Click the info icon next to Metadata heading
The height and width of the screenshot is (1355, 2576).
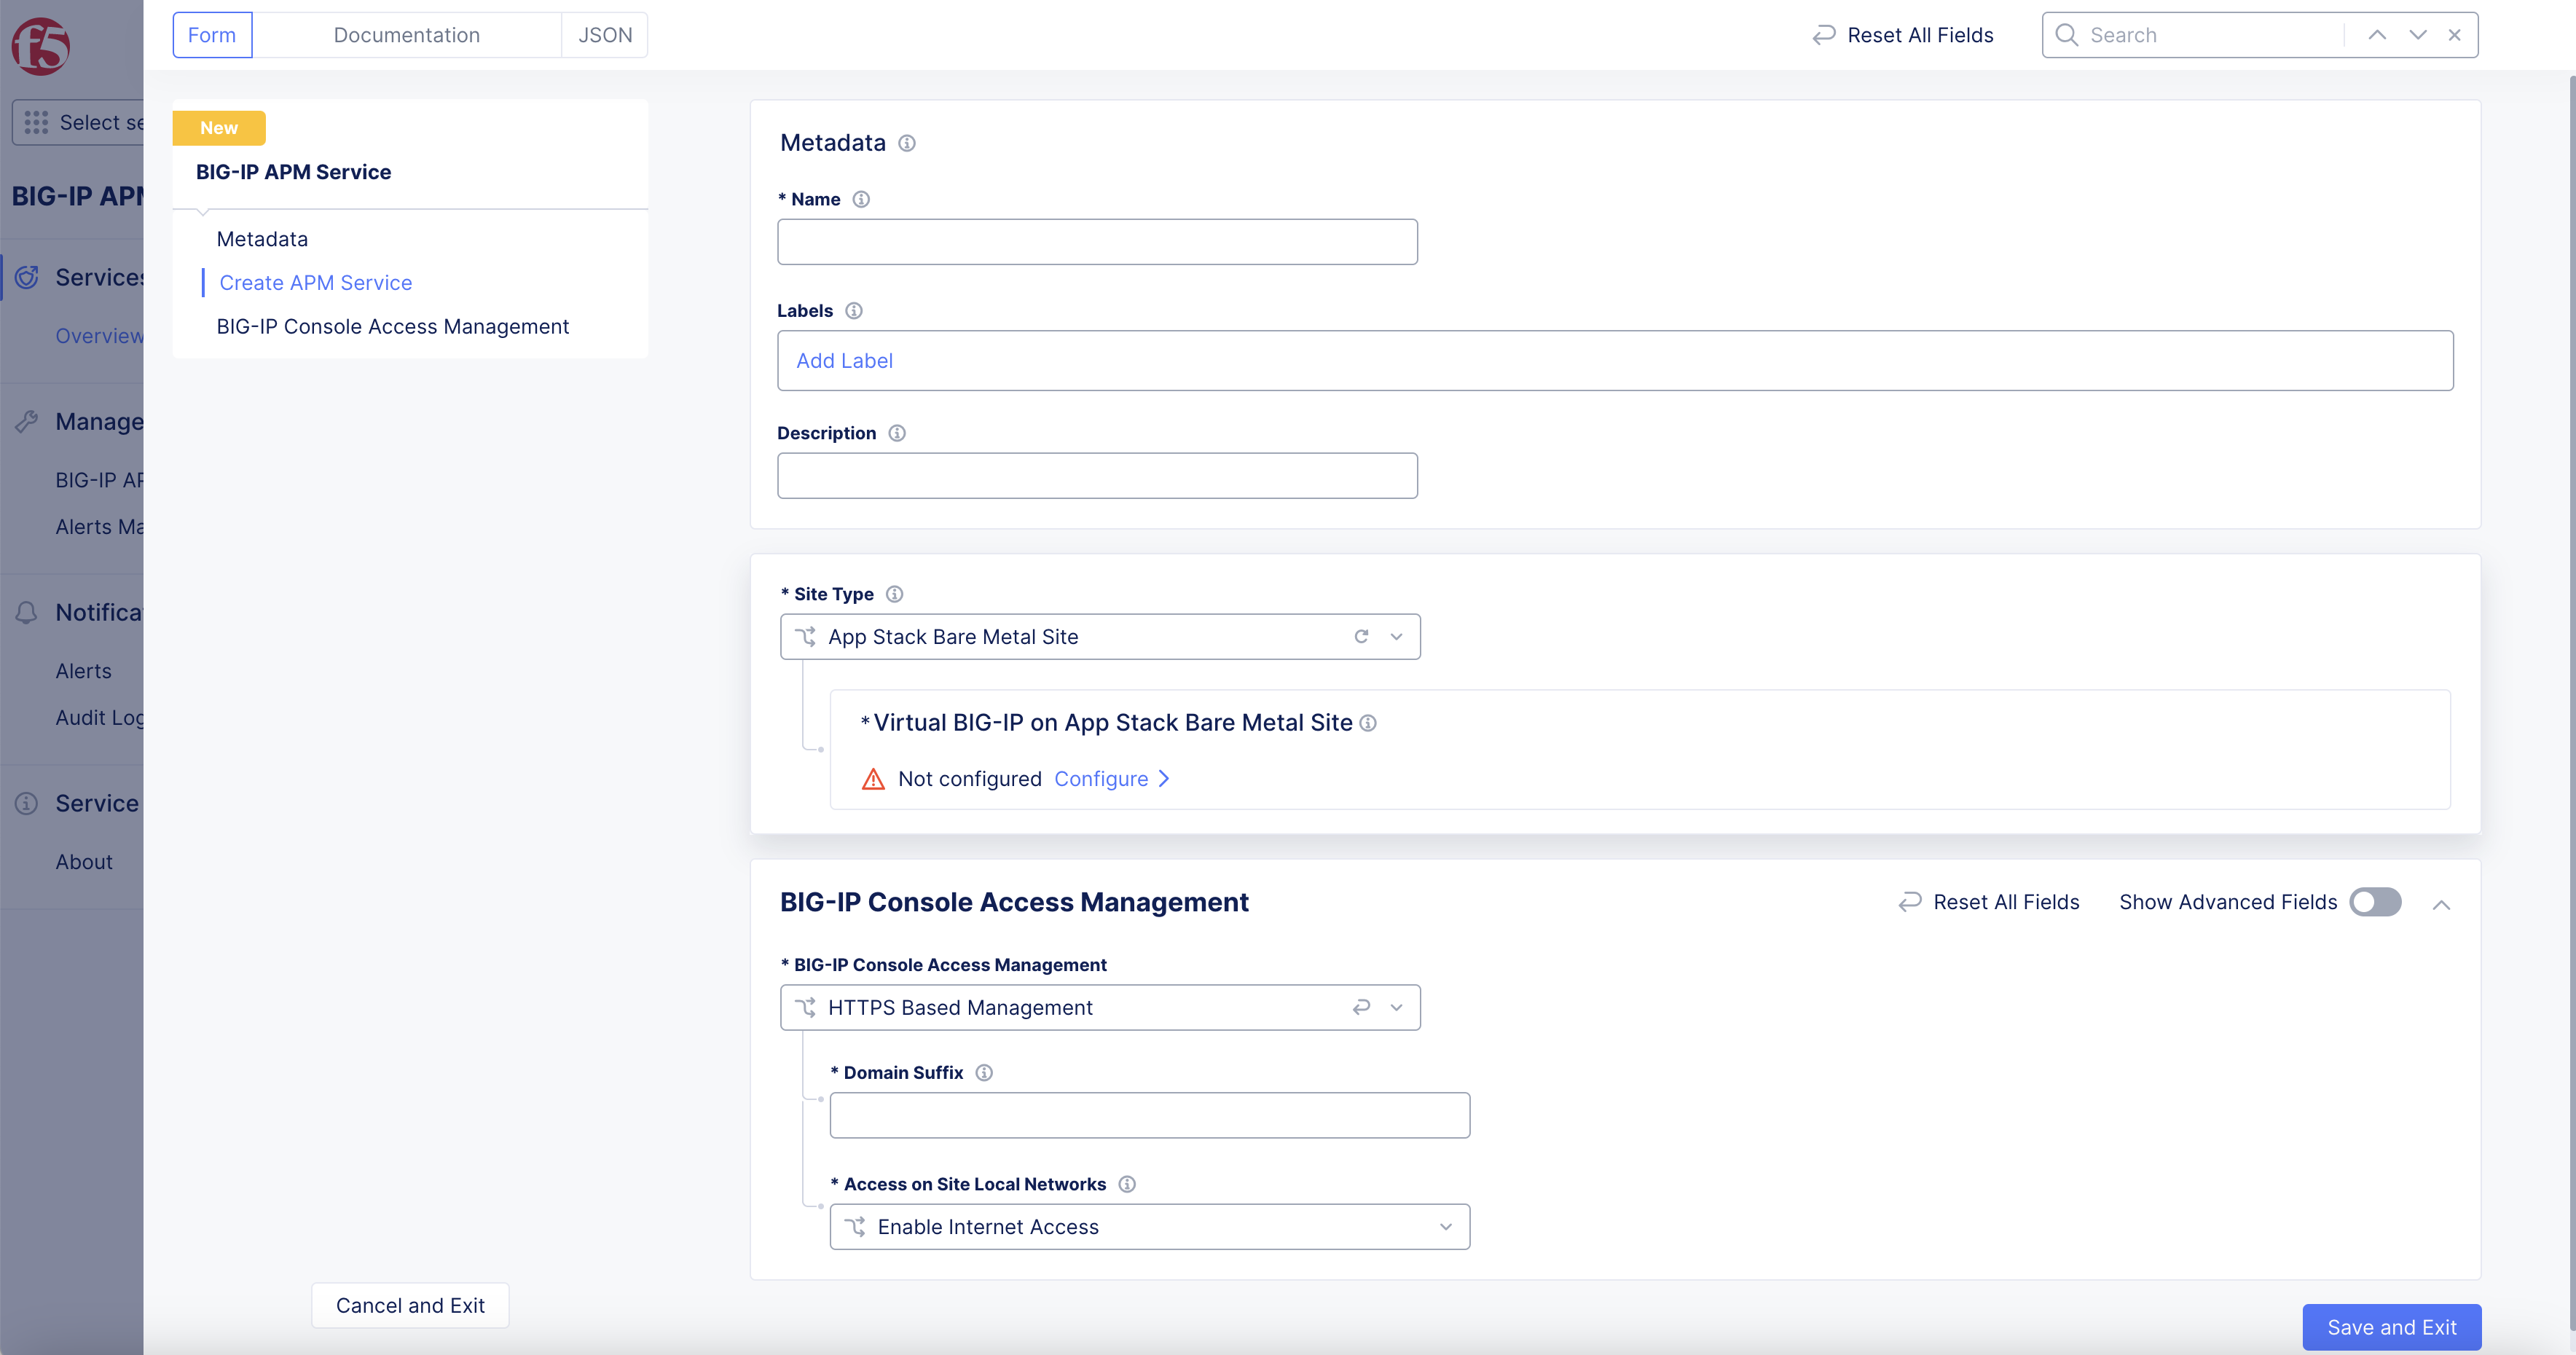tap(906, 143)
